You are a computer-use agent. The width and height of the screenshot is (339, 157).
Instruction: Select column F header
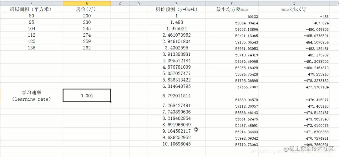click(232, 3)
